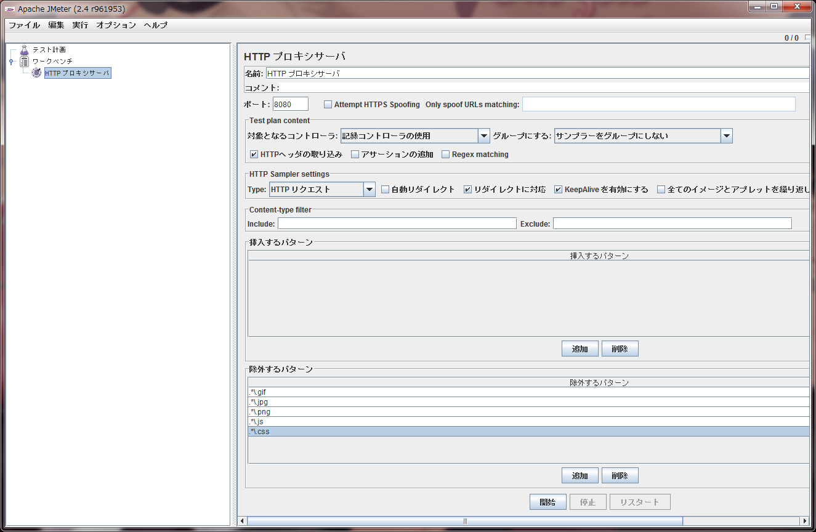This screenshot has width=816, height=532.
Task: Click the ワークベンチ clipboard icon
Action: 24,62
